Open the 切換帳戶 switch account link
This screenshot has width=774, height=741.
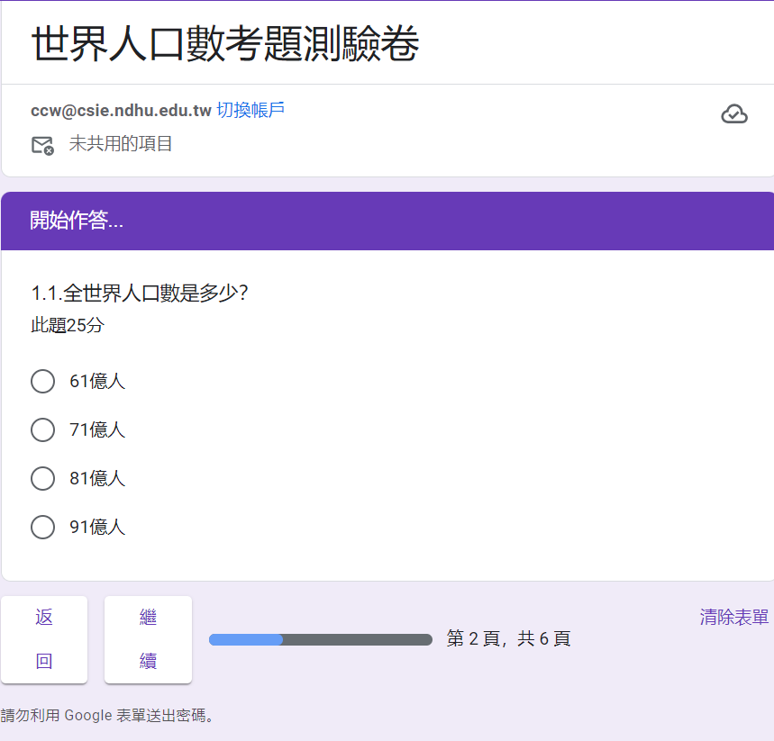pyautogui.click(x=250, y=111)
